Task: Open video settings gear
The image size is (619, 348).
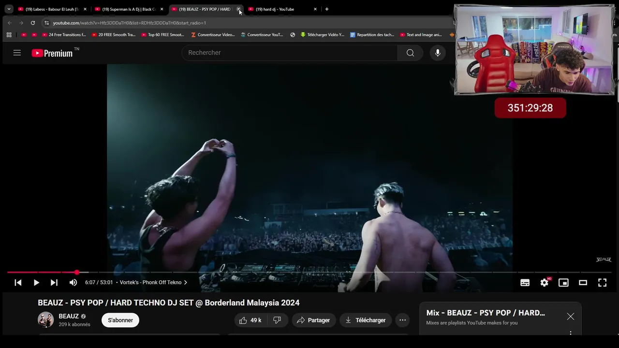Action: (545, 282)
